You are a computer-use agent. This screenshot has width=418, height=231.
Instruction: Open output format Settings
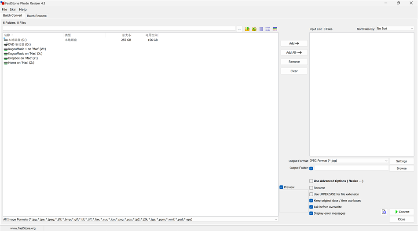click(x=401, y=161)
